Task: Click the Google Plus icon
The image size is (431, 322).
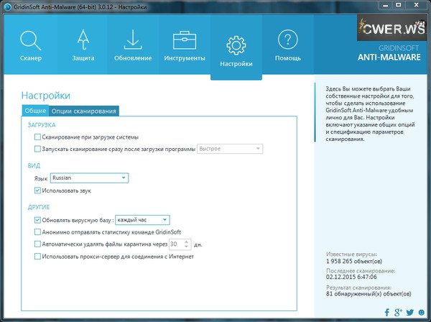Action: (399, 313)
